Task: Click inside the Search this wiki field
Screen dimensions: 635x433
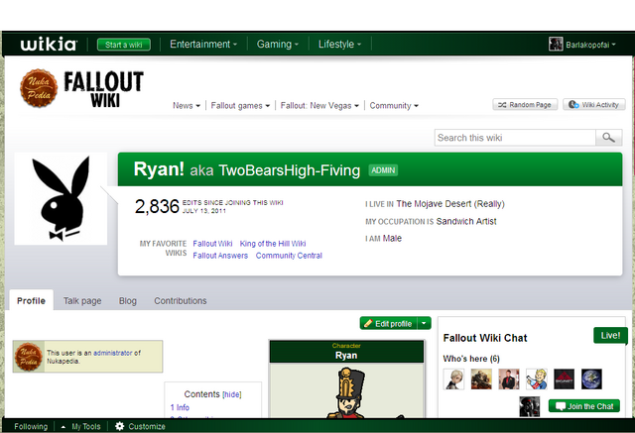Action: click(515, 138)
